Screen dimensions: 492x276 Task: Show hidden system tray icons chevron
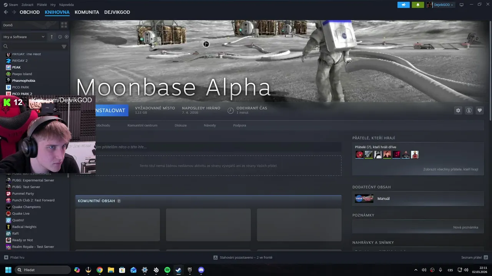coord(416,270)
